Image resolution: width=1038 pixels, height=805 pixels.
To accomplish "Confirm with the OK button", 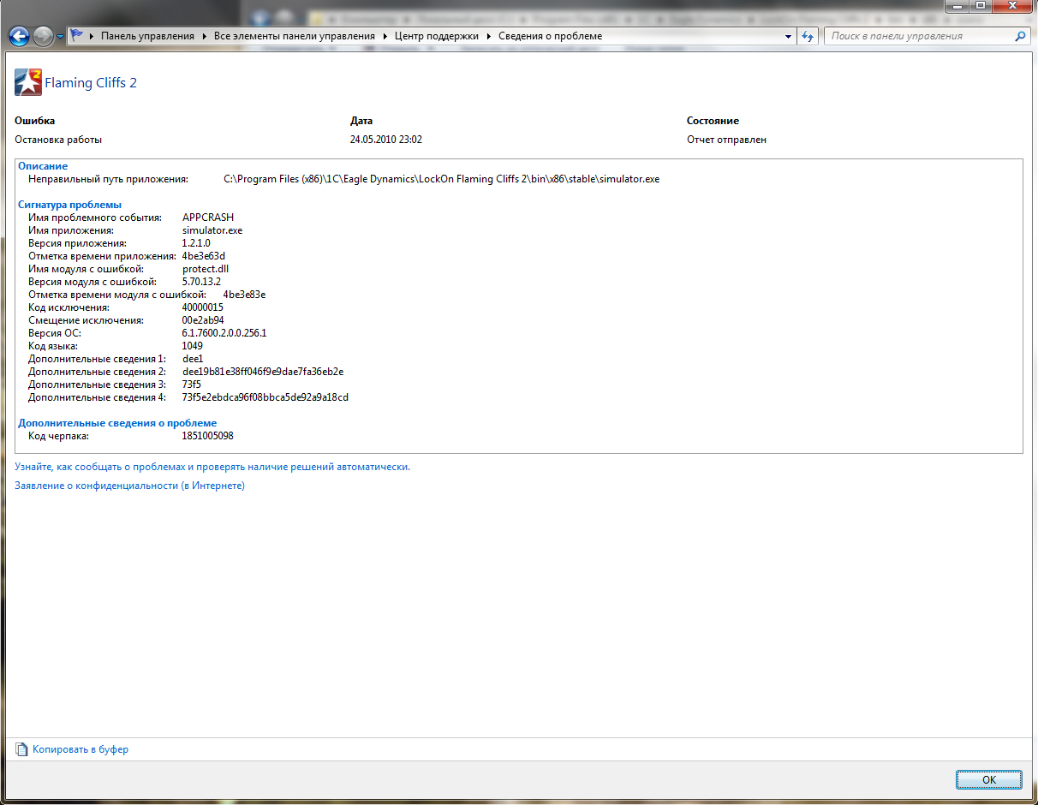I will 989,780.
